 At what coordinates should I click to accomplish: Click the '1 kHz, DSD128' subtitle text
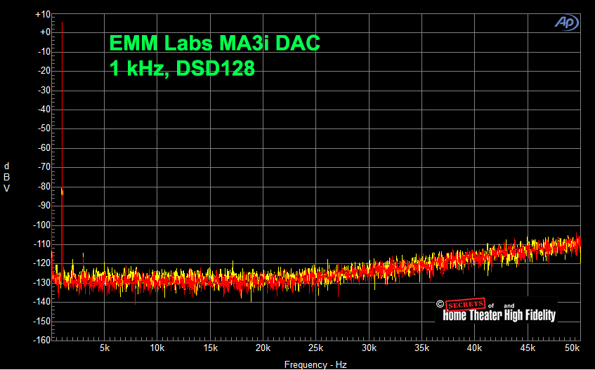click(x=182, y=68)
